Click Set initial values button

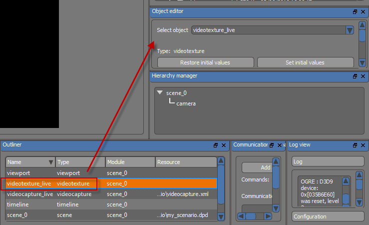(x=305, y=62)
